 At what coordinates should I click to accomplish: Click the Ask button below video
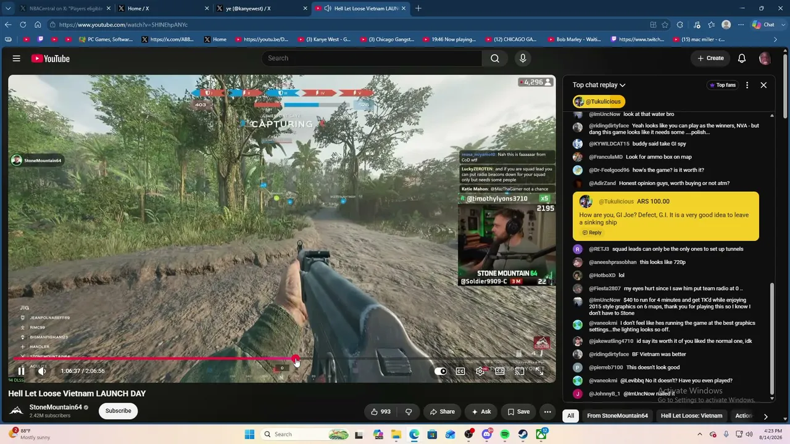click(481, 411)
